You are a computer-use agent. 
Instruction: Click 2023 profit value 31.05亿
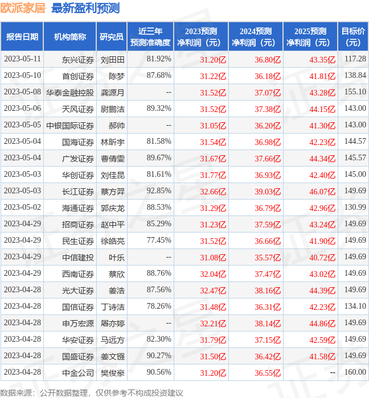213,126
